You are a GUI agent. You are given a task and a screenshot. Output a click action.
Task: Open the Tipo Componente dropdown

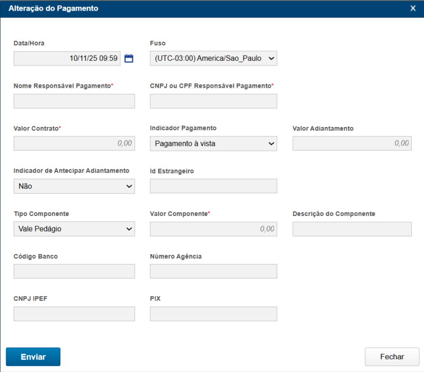coord(74,229)
